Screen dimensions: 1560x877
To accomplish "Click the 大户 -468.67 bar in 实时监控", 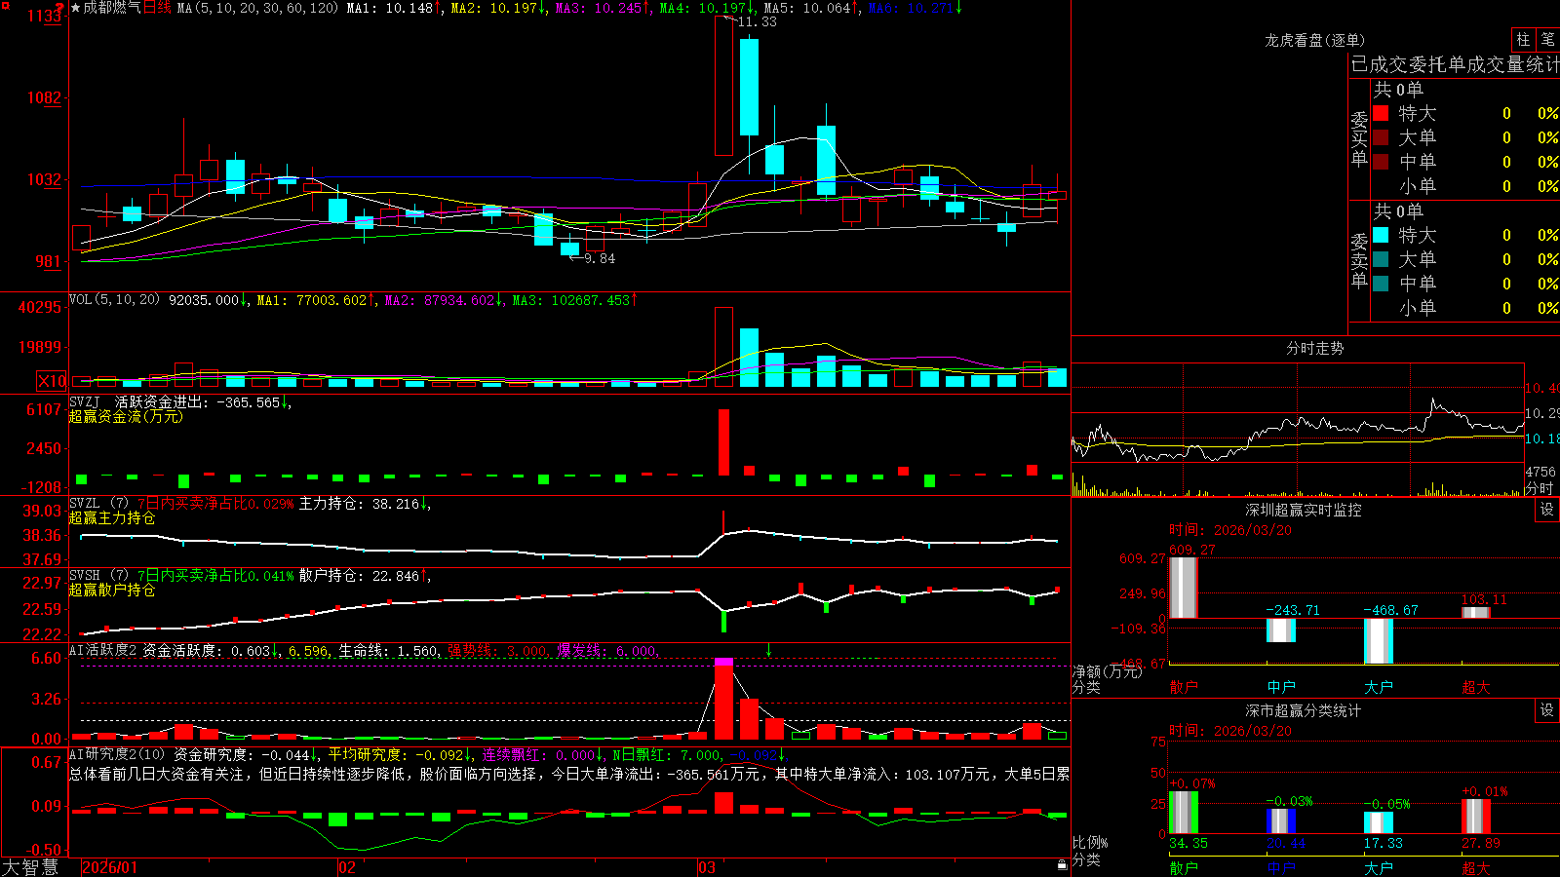I will pyautogui.click(x=1378, y=641).
